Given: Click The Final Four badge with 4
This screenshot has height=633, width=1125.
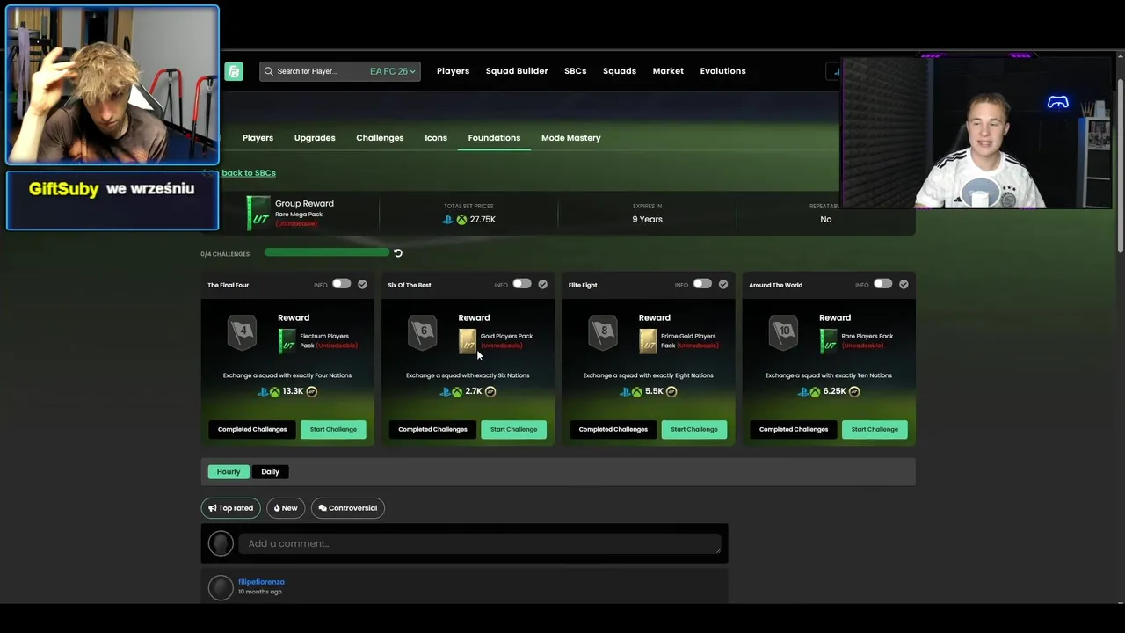Looking at the screenshot, I should click(243, 332).
